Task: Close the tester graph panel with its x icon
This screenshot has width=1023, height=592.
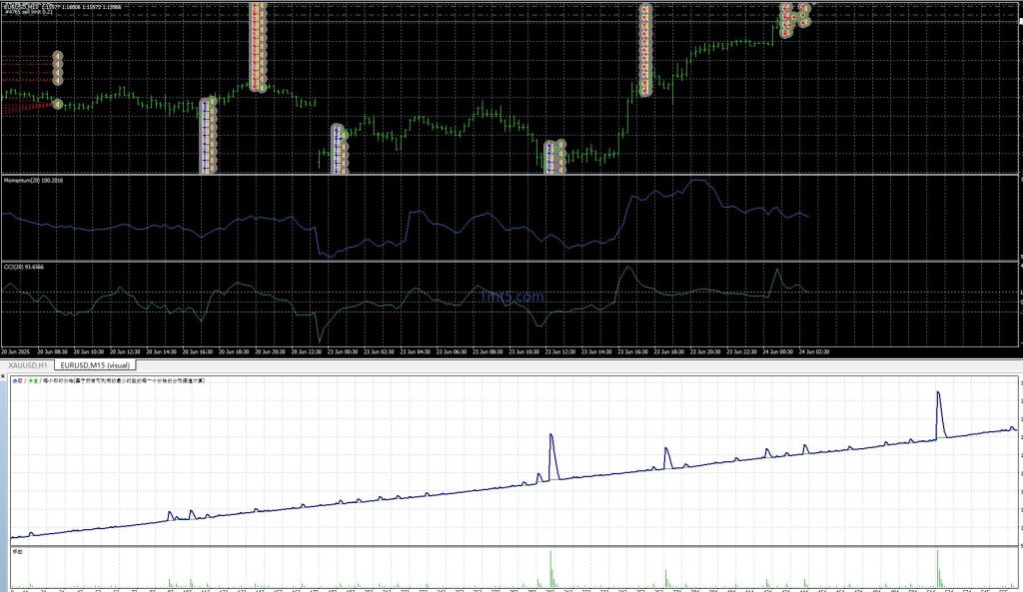Action: [5, 376]
